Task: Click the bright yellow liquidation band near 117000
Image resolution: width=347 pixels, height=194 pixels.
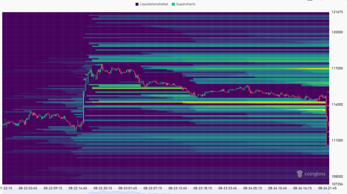Action: (x=307, y=69)
